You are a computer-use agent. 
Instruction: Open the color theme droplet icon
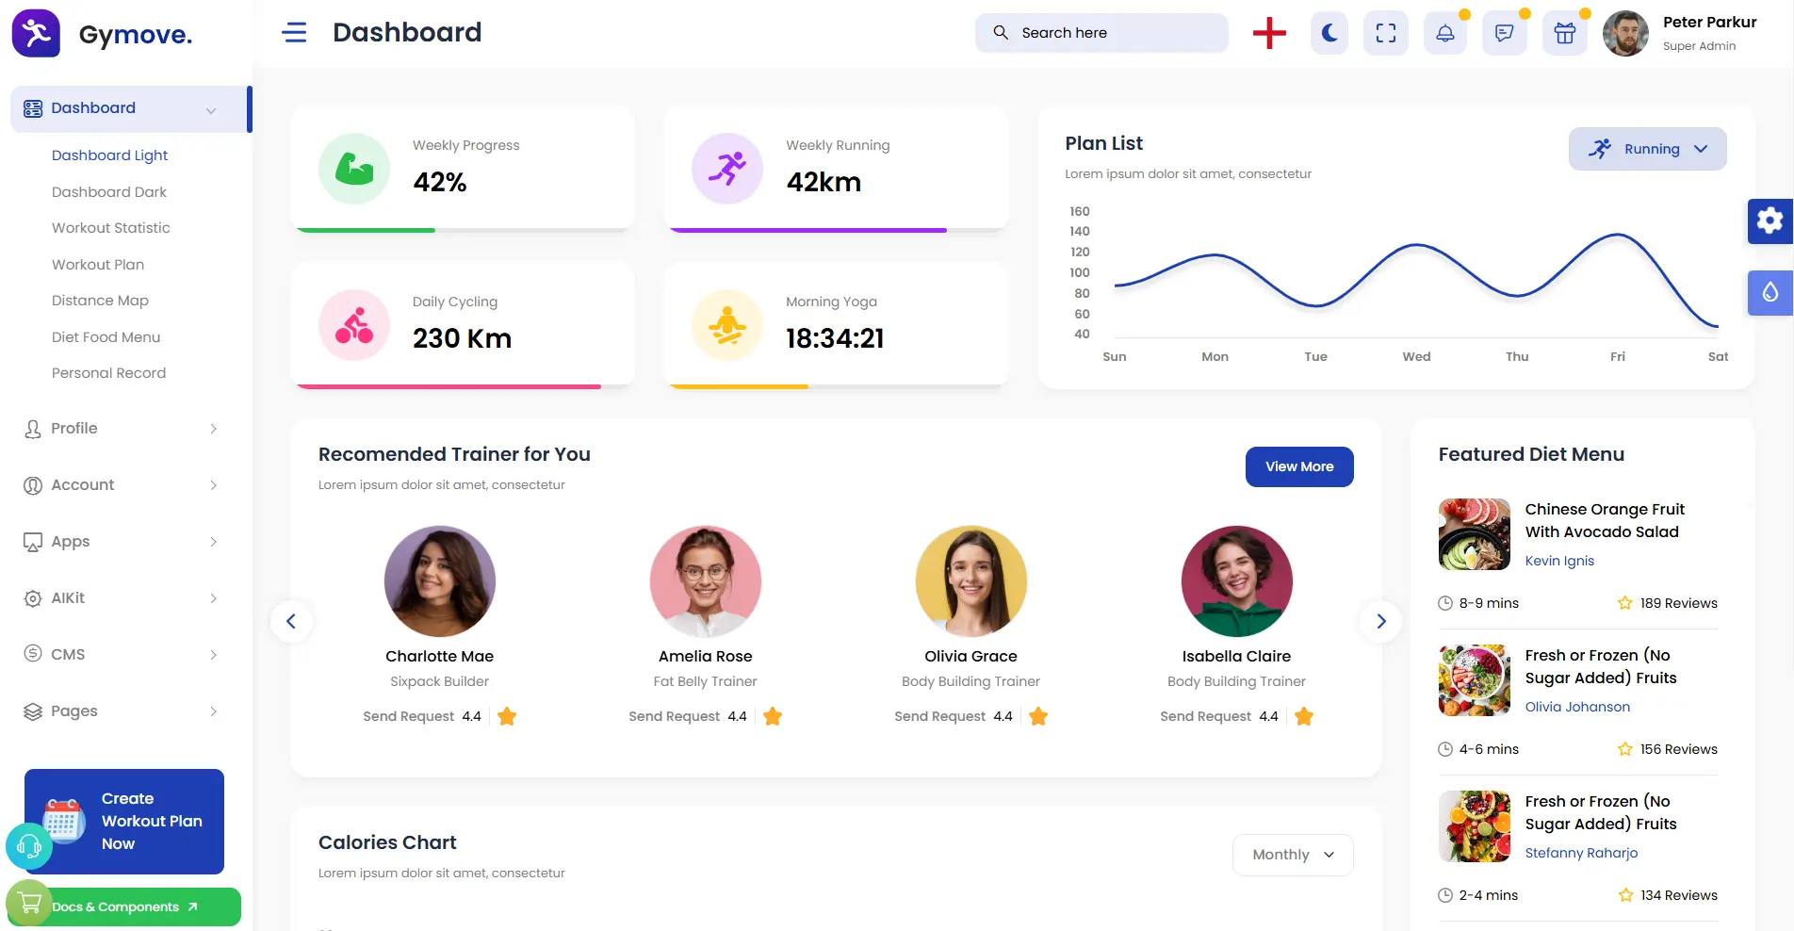pos(1770,292)
